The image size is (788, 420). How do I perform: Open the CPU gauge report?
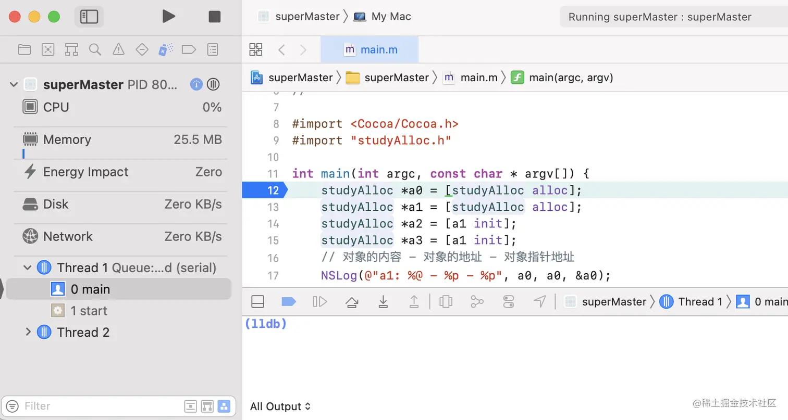pos(122,107)
